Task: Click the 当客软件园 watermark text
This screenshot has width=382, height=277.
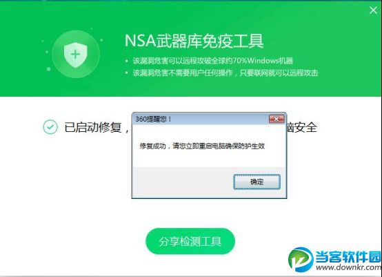Action: [348, 256]
